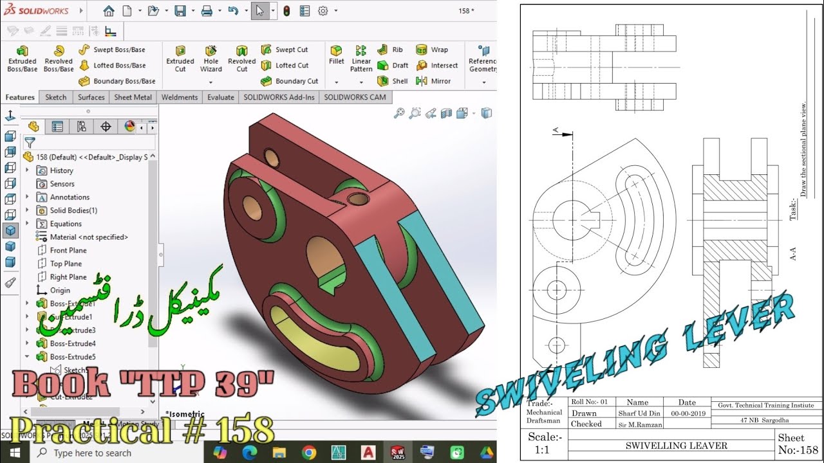Expand the Boss-Extrude4 feature
This screenshot has width=824, height=463.
pyautogui.click(x=27, y=343)
